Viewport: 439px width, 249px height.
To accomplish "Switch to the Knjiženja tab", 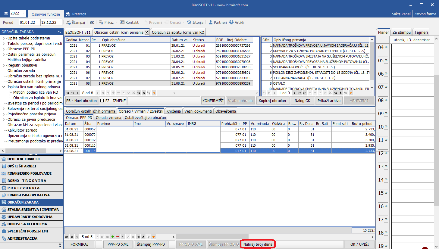I will 174,111.
